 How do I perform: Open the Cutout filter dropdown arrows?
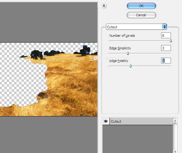click(x=165, y=27)
